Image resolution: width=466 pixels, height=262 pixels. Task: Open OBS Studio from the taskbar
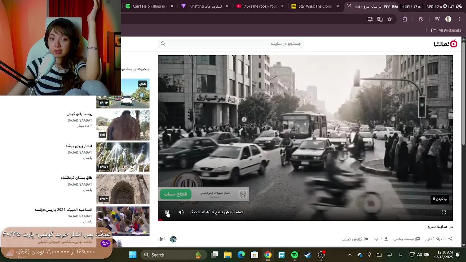[321, 255]
